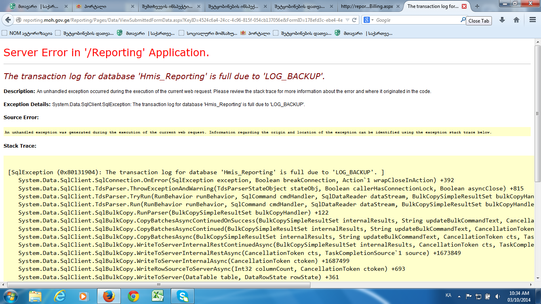
Task: Go to the Firefox Home page icon
Action: point(516,20)
